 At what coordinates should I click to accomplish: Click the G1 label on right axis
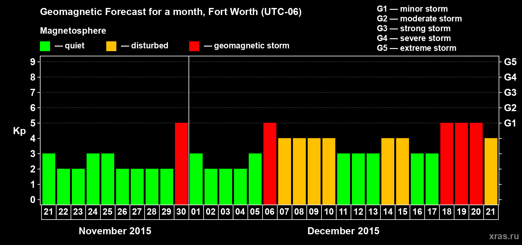coord(510,123)
